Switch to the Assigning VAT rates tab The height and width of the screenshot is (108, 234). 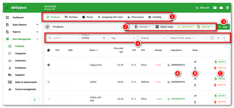[110, 17]
